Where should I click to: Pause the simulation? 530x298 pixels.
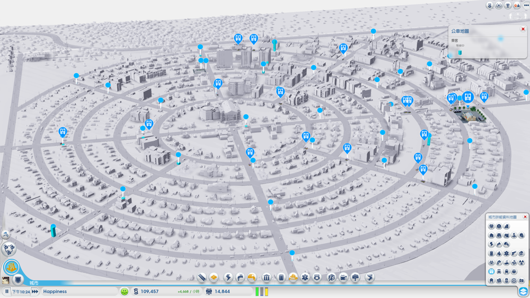(6, 291)
